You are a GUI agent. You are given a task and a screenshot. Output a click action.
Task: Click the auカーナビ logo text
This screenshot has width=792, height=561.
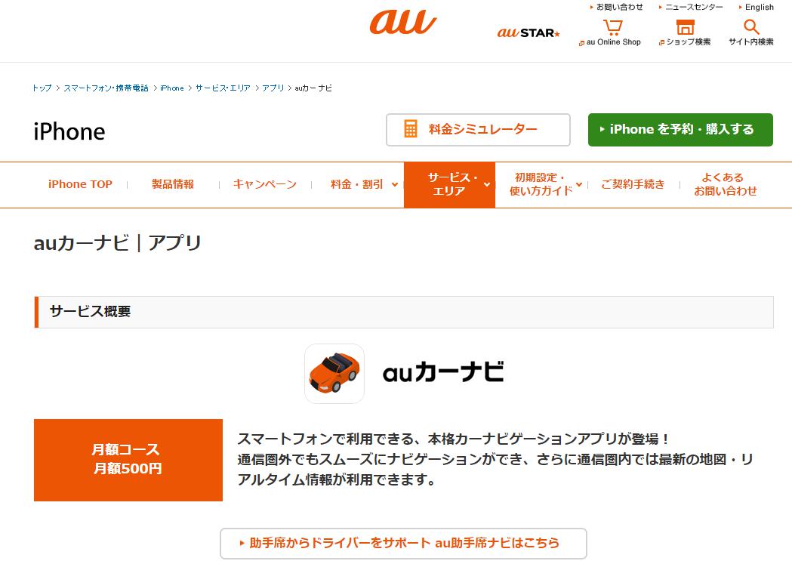pos(443,373)
